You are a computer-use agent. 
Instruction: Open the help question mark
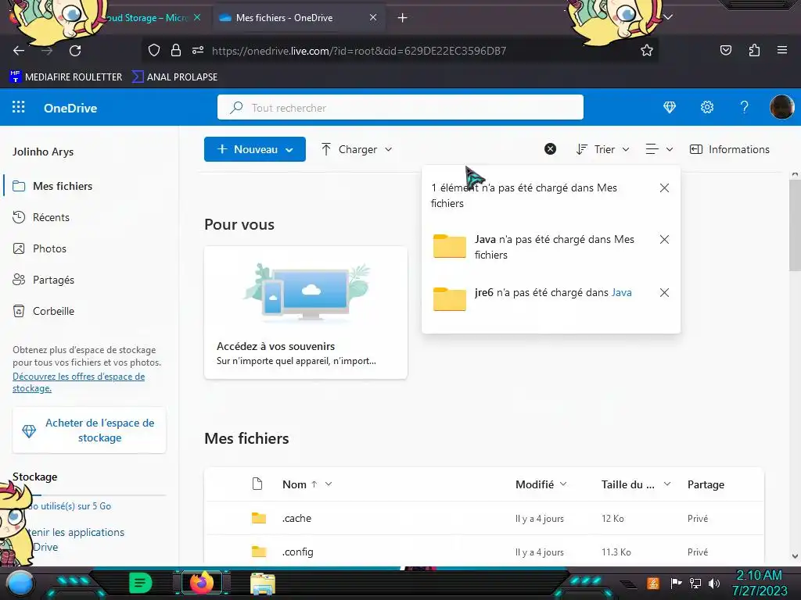pyautogui.click(x=745, y=107)
